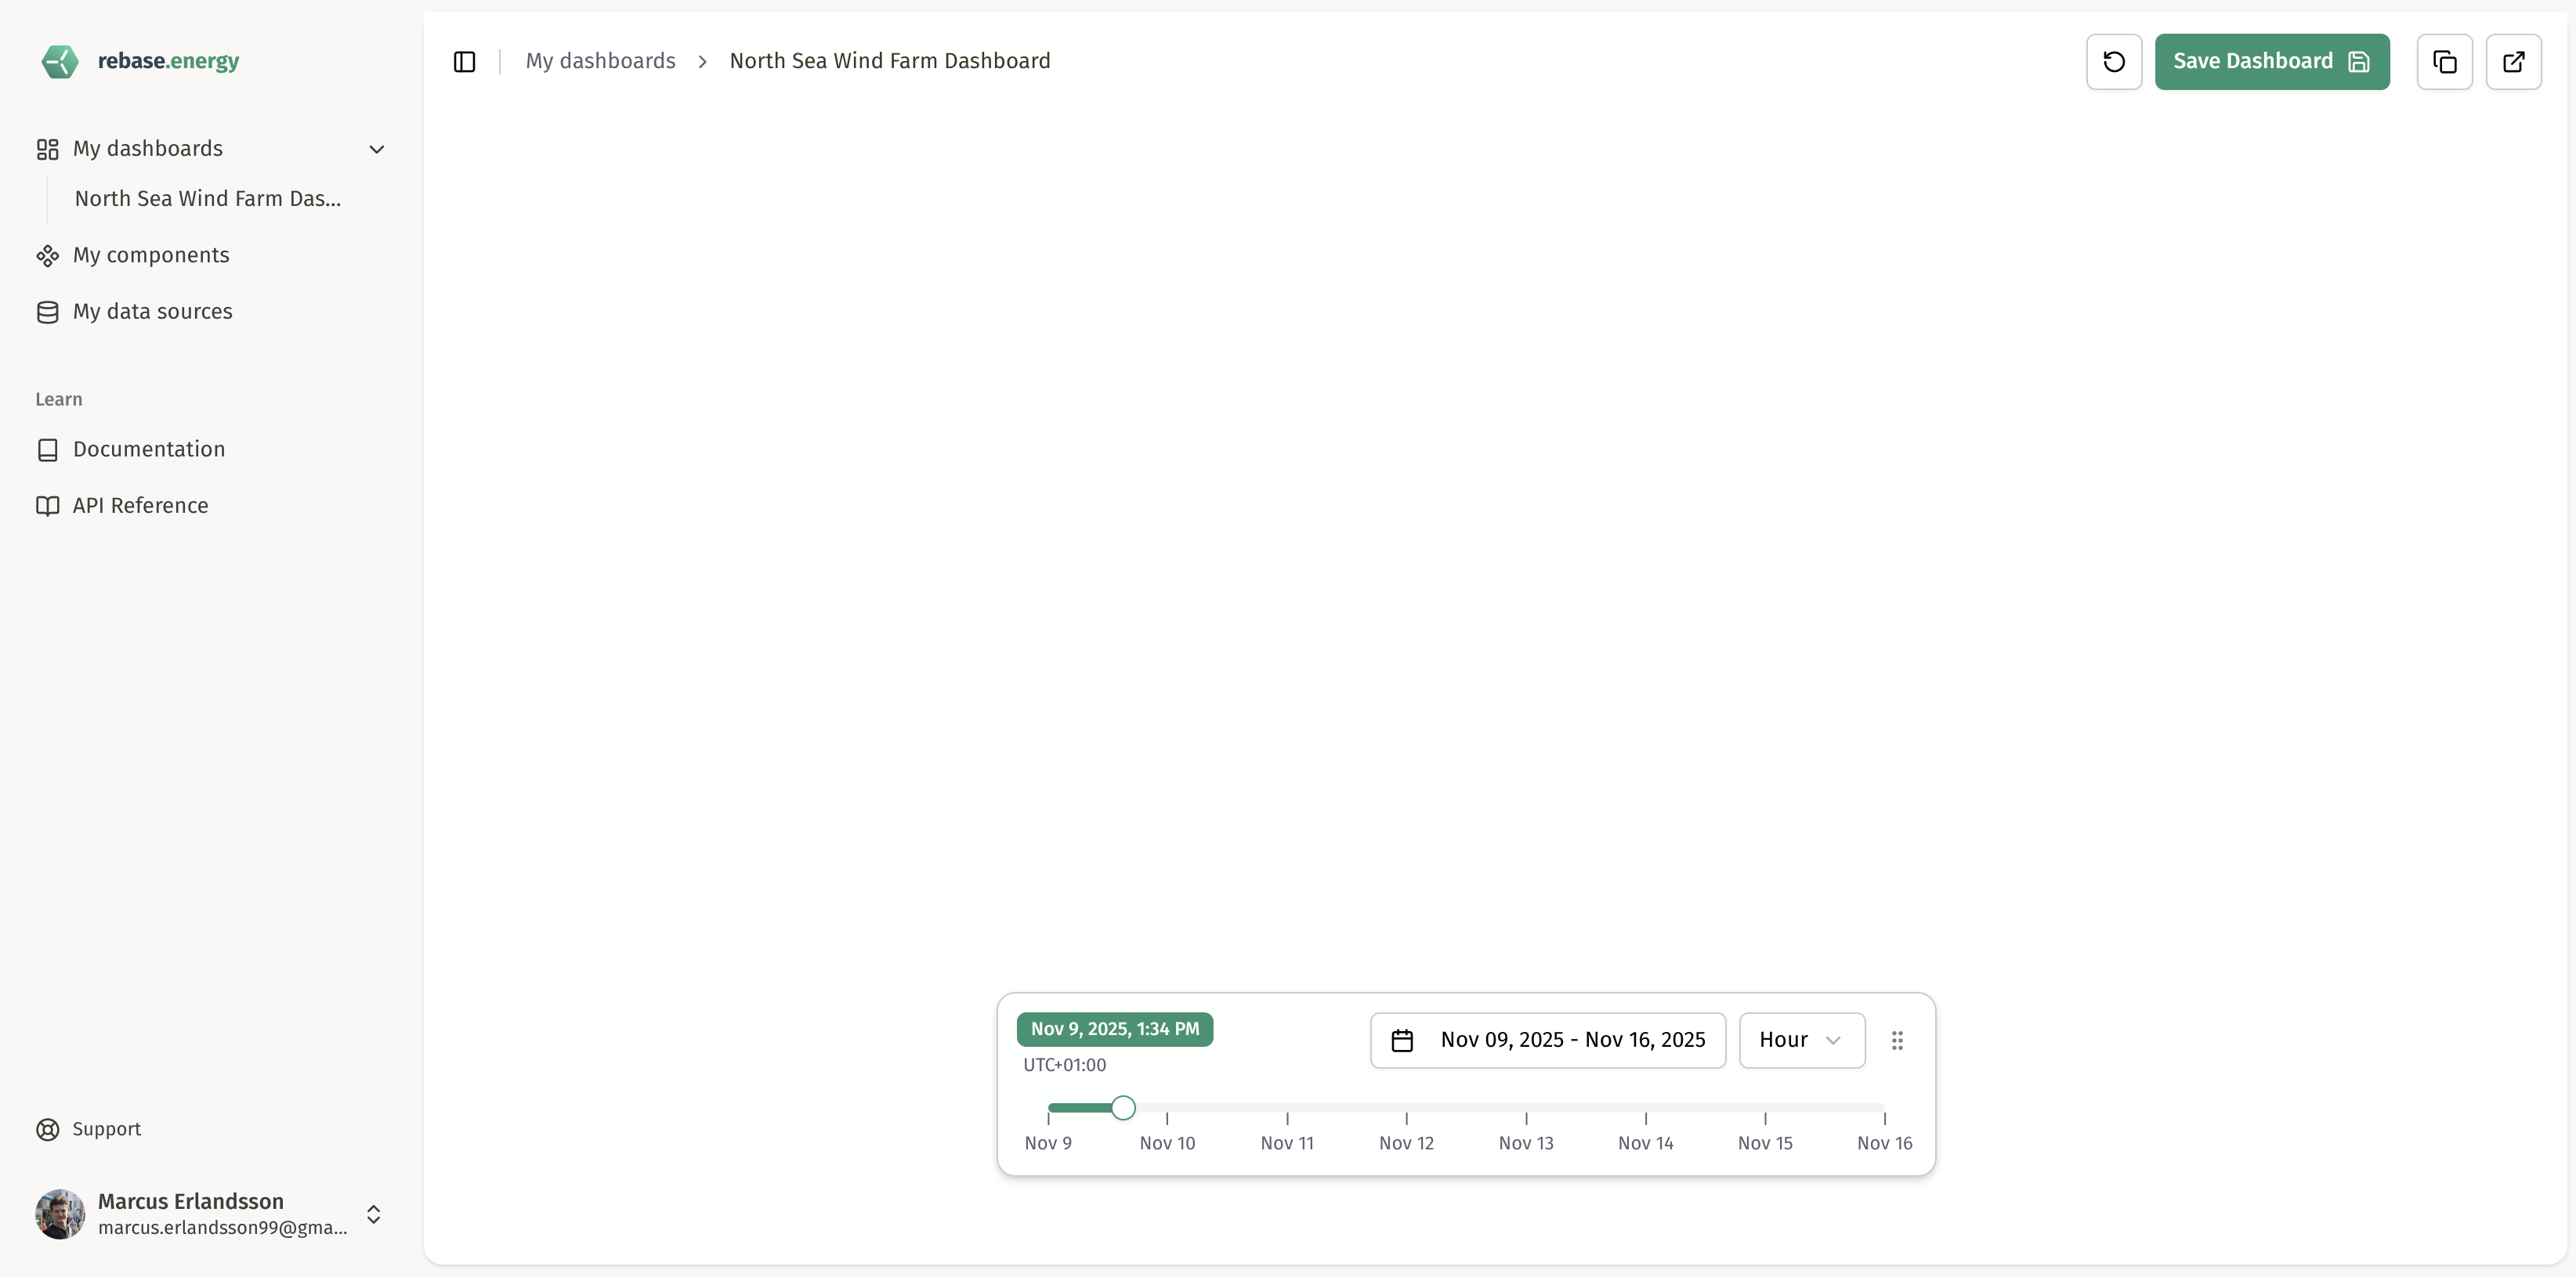
Task: Click the Save Dashboard button
Action: pyautogui.click(x=2271, y=61)
